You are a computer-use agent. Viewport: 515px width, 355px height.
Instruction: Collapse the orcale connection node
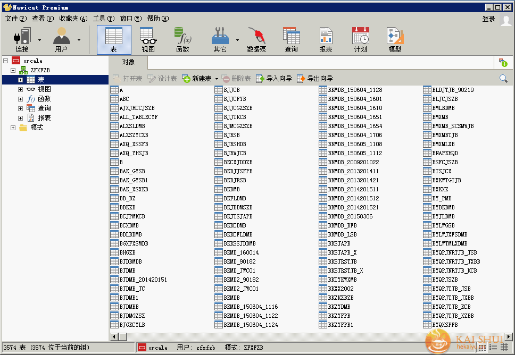pyautogui.click(x=5, y=61)
